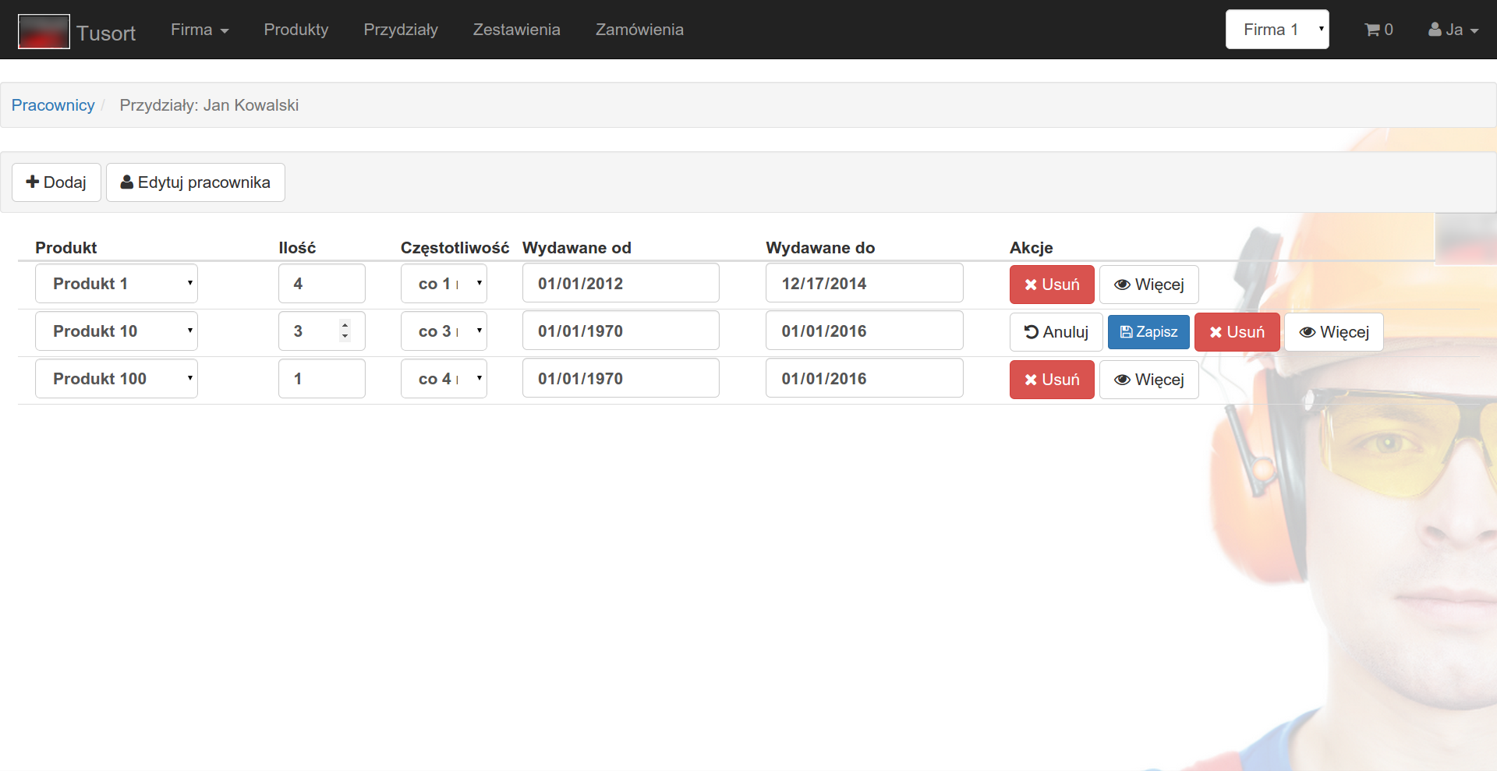Expand the Firma navigation menu
The image size is (1497, 771).
[x=199, y=30]
